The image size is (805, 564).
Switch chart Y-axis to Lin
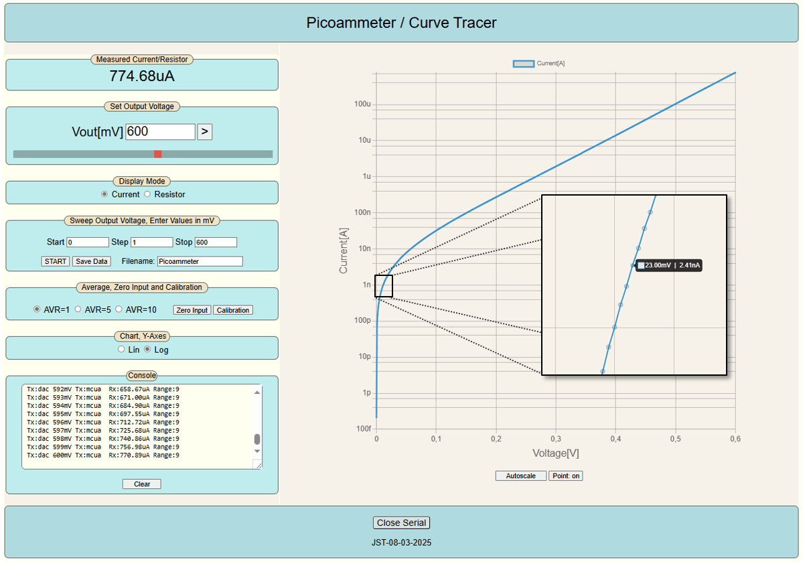tap(121, 350)
